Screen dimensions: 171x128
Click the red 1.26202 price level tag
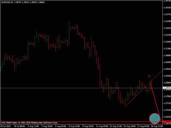pyautogui.click(x=167, y=122)
